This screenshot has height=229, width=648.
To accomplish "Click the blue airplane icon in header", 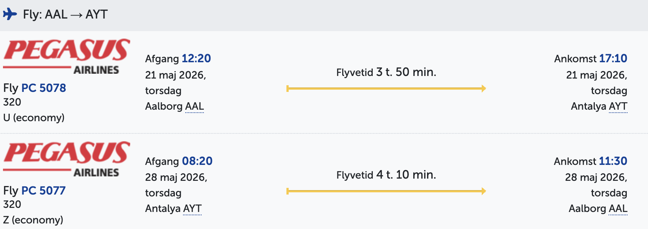I will 10,14.
